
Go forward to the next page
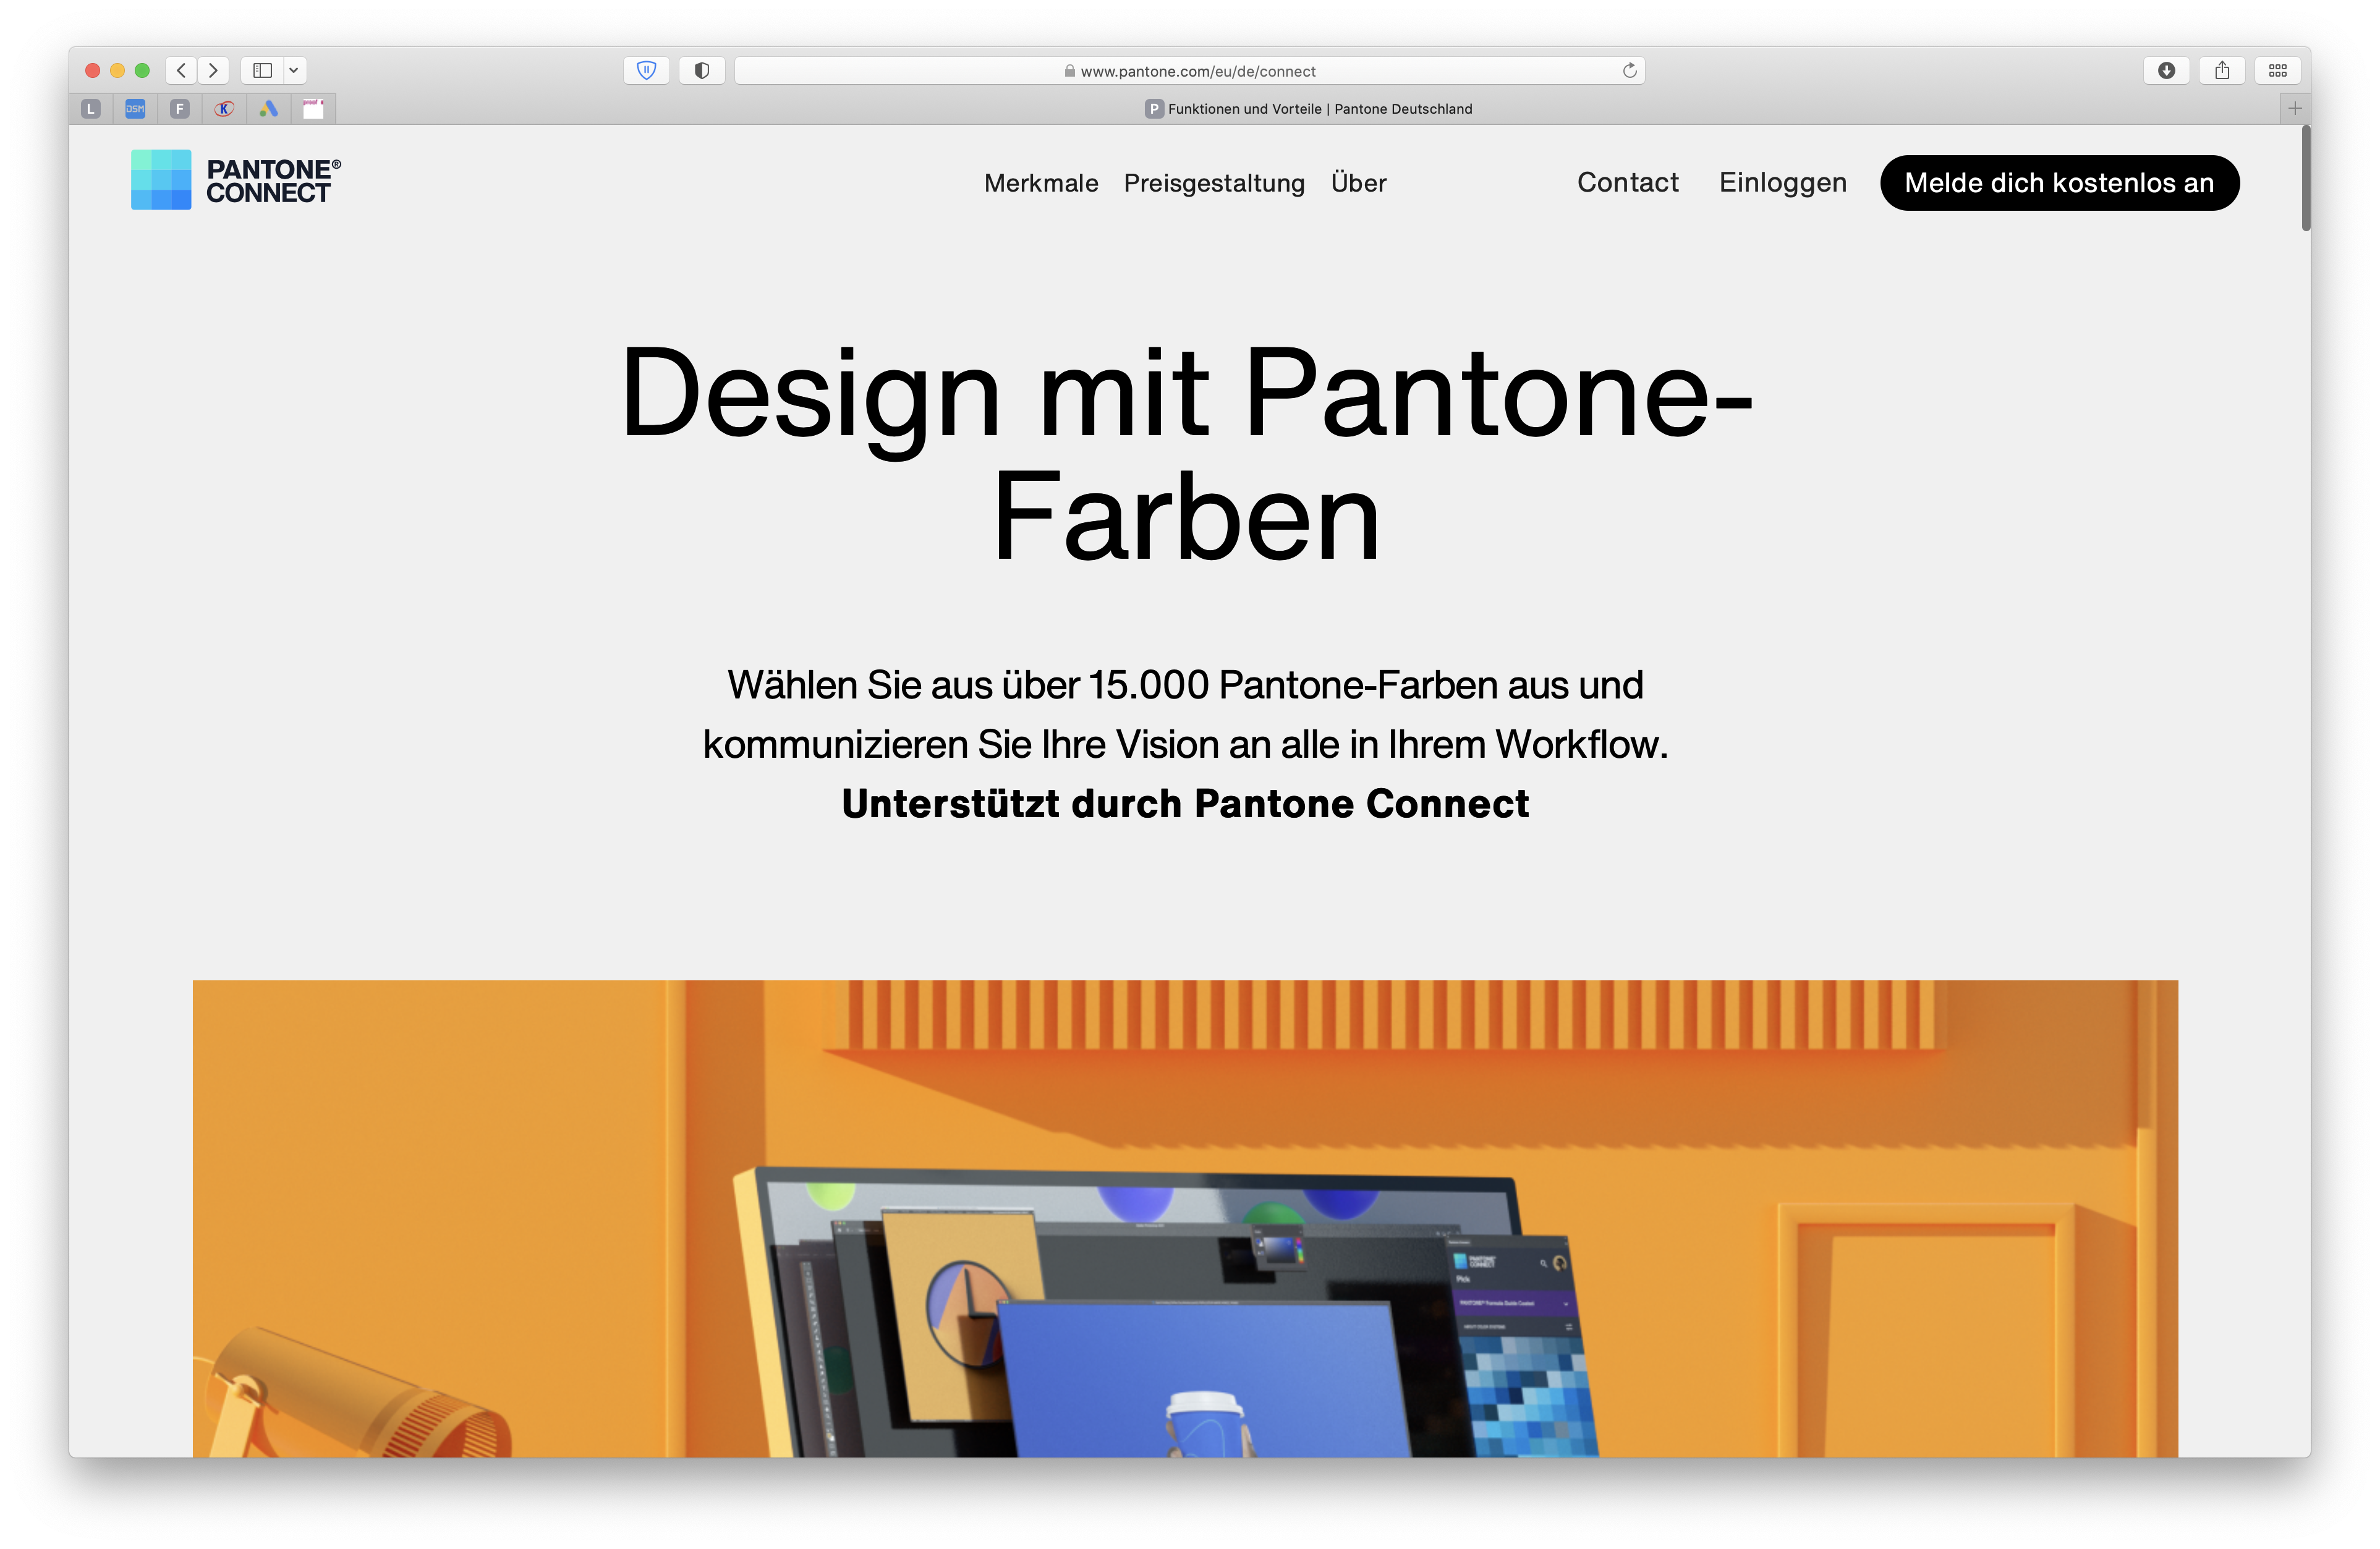(213, 70)
